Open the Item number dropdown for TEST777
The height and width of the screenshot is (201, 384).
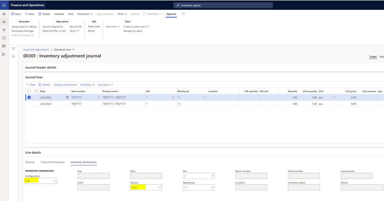click(99, 97)
